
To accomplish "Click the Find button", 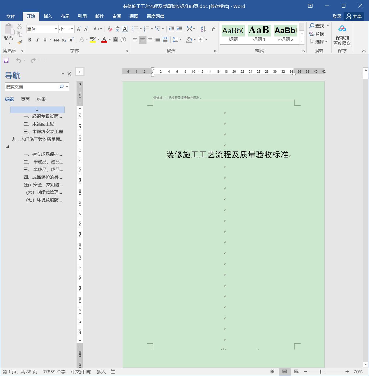I will tap(317, 26).
